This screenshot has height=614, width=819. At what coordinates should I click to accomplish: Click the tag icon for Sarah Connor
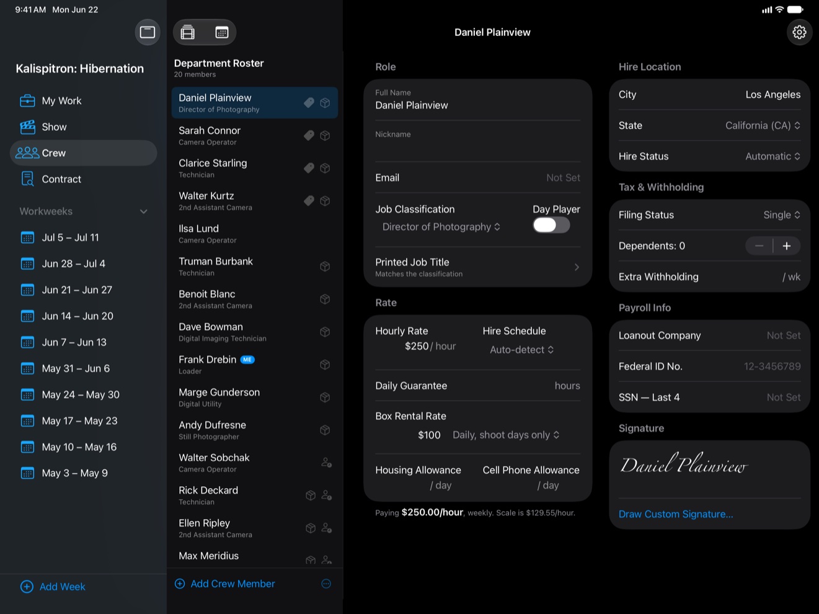(309, 135)
